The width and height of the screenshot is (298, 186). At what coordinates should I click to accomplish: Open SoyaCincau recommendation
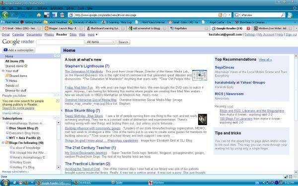(x=224, y=67)
